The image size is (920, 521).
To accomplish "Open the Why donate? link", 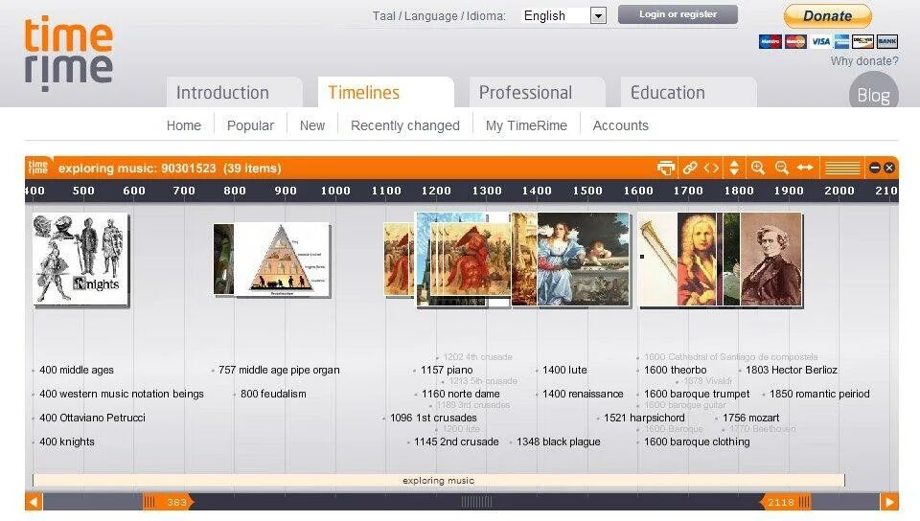I will pyautogui.click(x=864, y=61).
